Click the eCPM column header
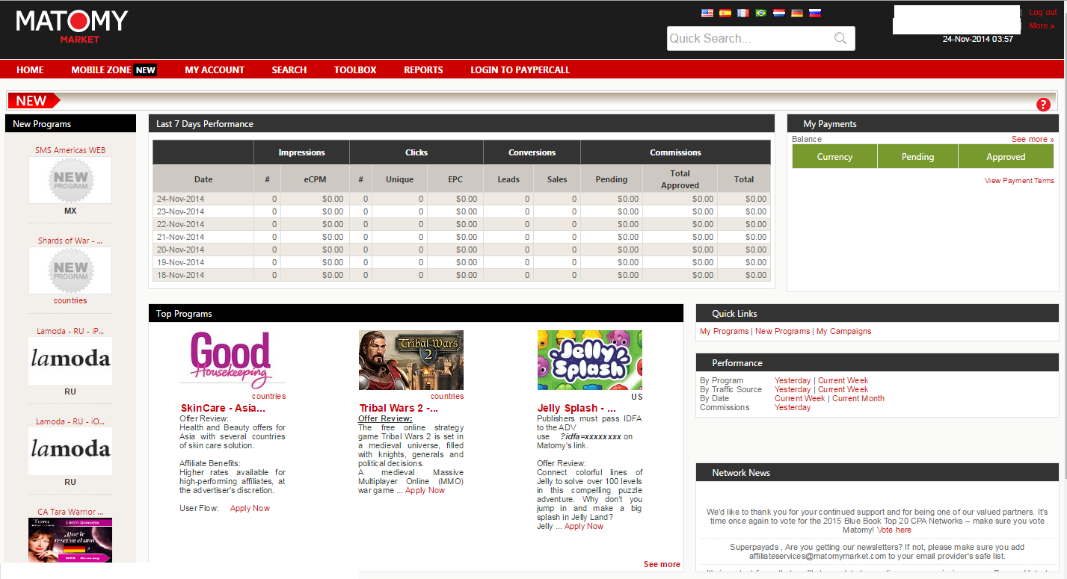 315,179
